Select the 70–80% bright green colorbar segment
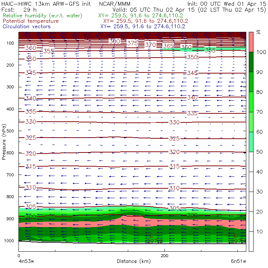This screenshot has height=268, width=268. pyautogui.click(x=251, y=102)
